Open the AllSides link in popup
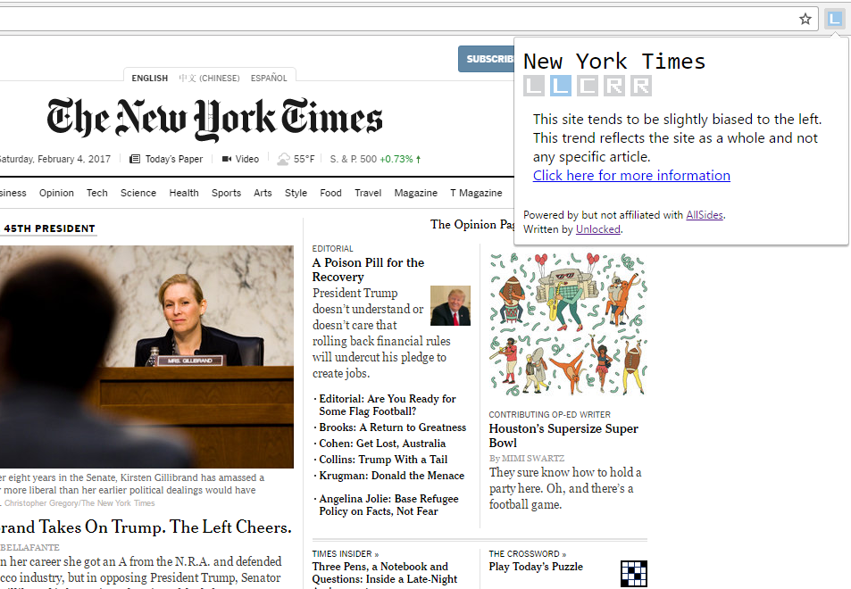The height and width of the screenshot is (589, 851). [x=705, y=215]
